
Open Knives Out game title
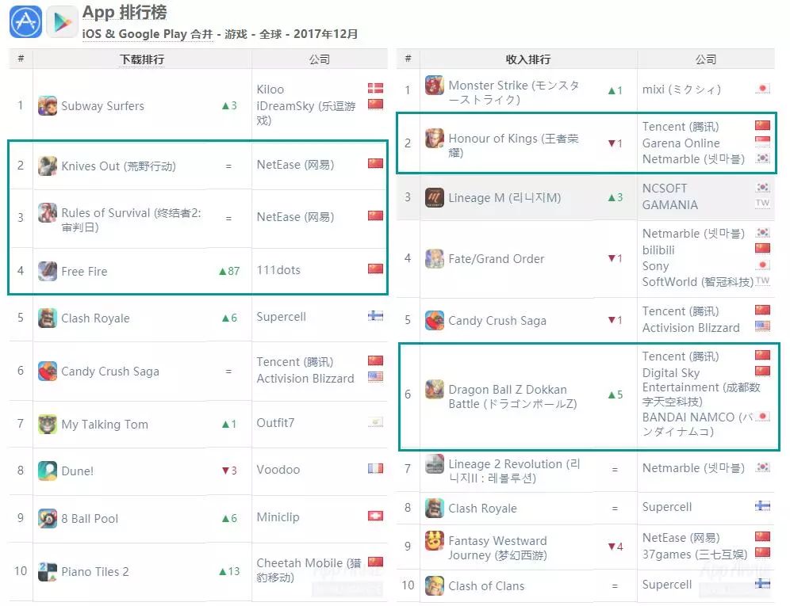[118, 166]
